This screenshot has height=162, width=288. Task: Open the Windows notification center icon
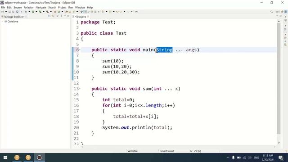281,157
